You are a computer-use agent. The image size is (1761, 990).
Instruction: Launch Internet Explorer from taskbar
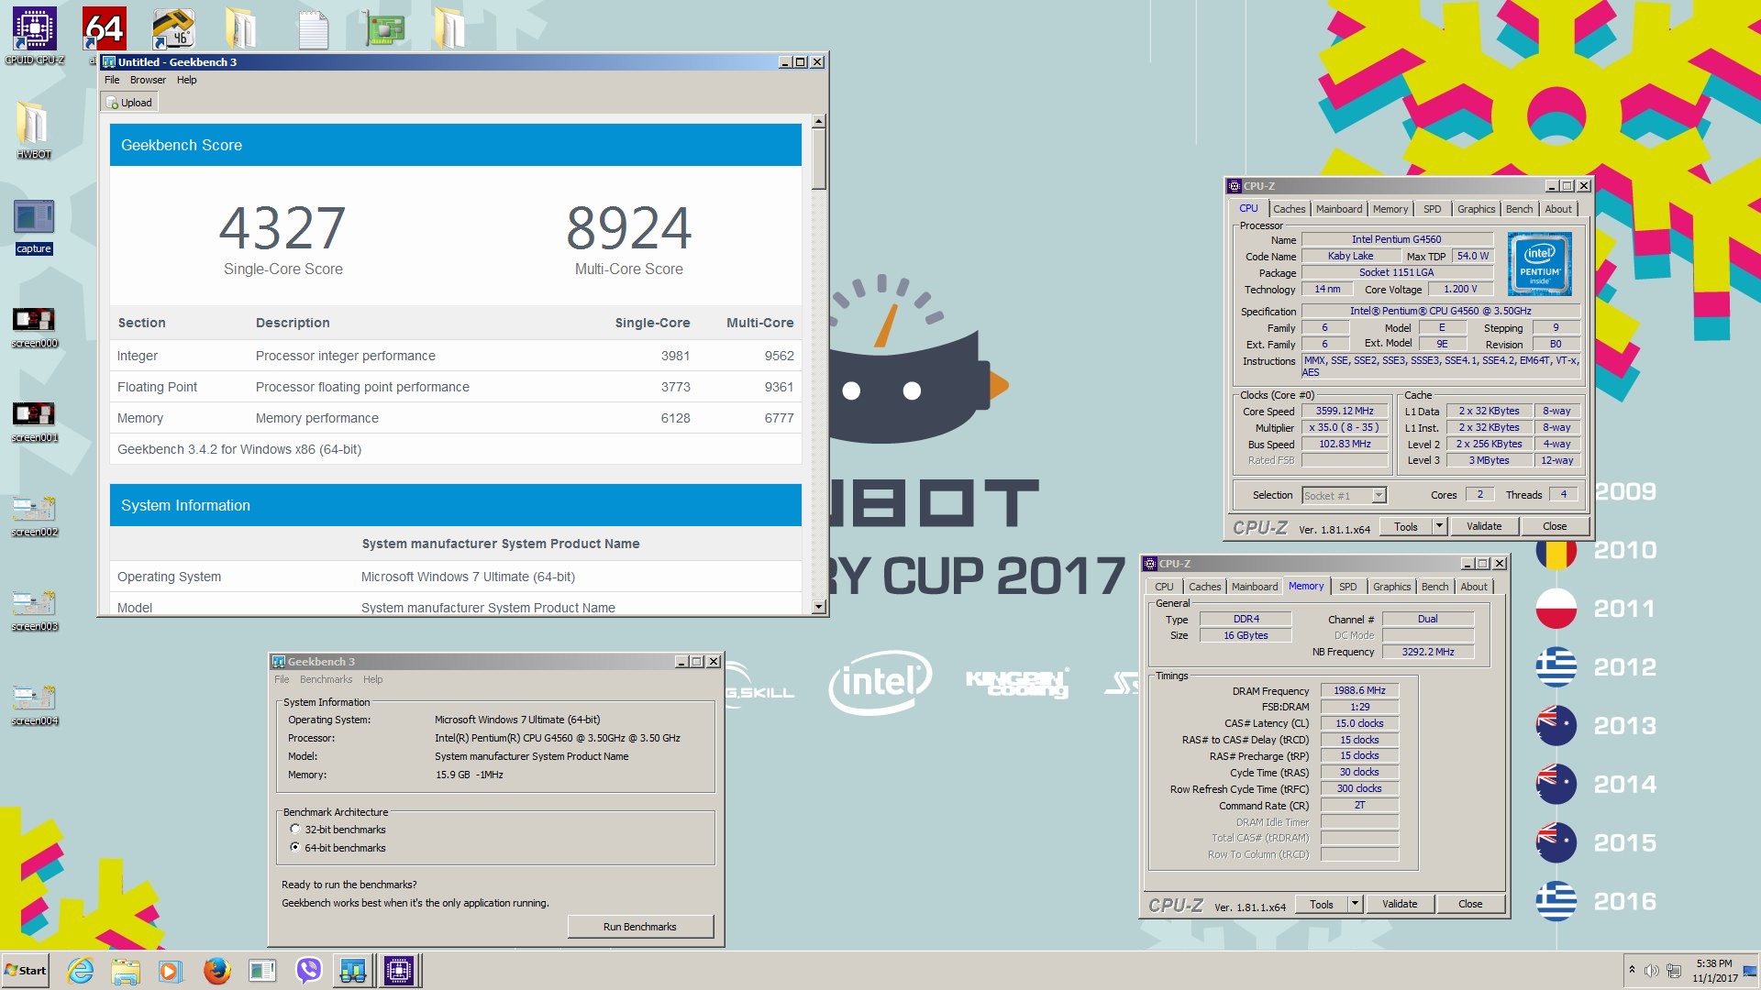coord(81,971)
